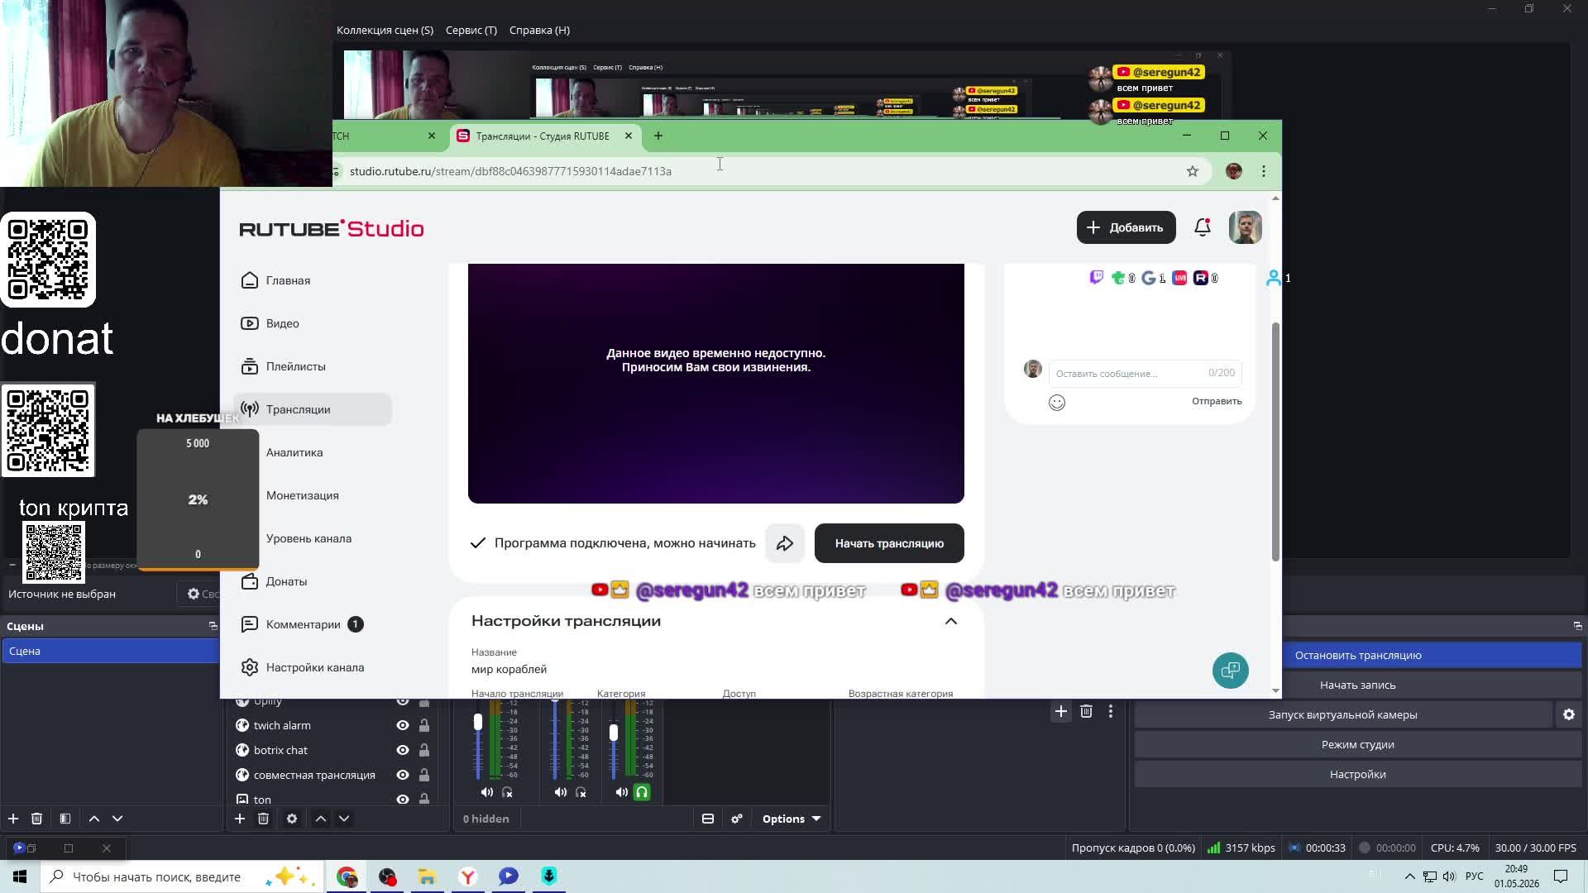Click Остановить трансляцию in OBS controls
The height and width of the screenshot is (893, 1588).
1358,655
